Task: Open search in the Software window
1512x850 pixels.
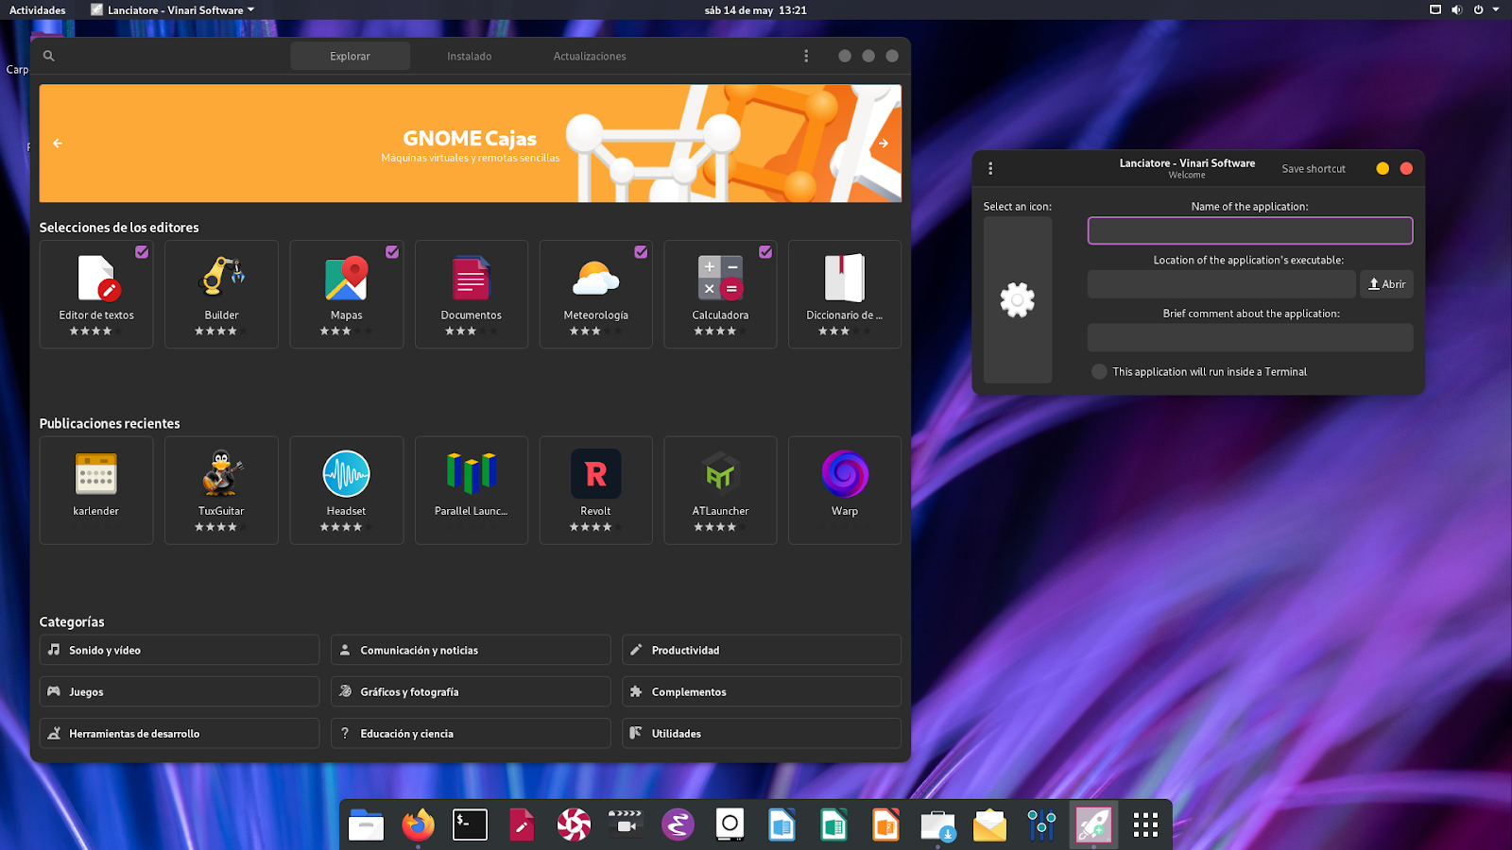Action: (49, 56)
